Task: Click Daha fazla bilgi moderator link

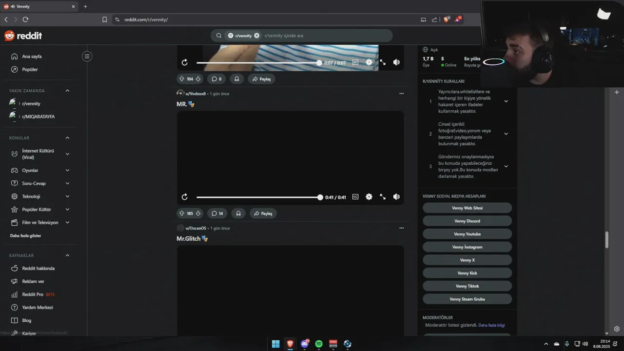Action: pyautogui.click(x=491, y=325)
